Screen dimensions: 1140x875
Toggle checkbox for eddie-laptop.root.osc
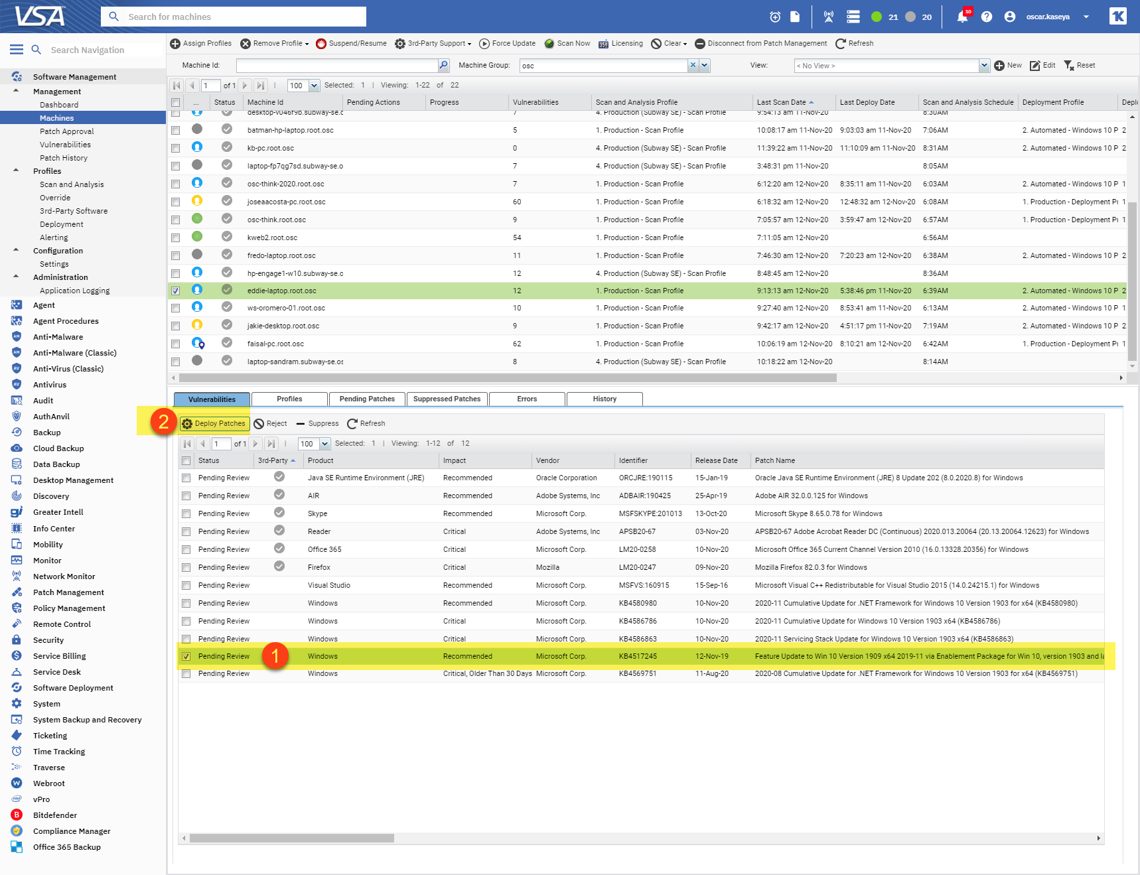[x=175, y=291]
